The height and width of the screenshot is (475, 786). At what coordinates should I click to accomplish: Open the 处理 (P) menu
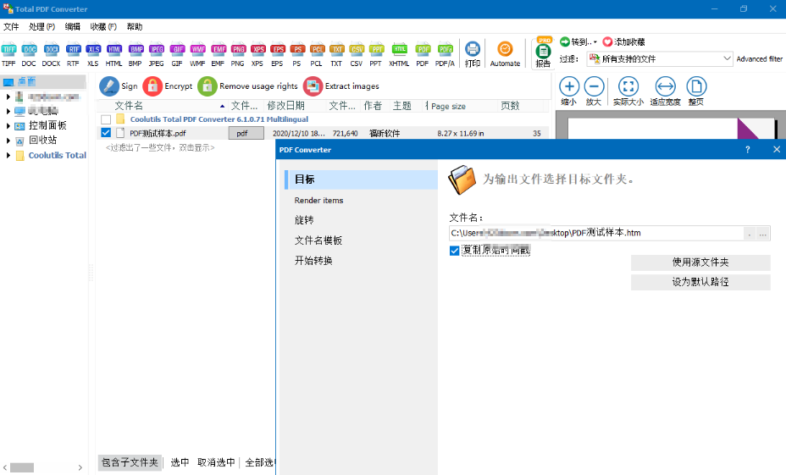tap(42, 26)
